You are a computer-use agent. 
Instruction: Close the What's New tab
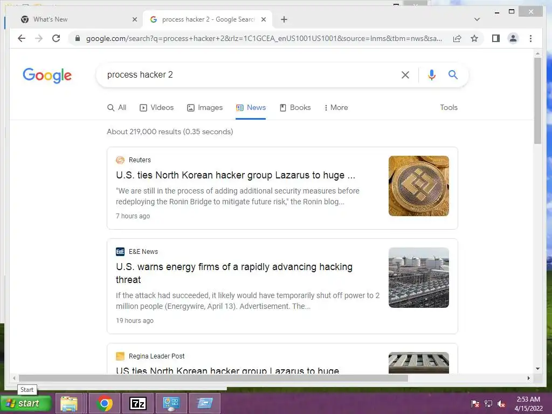pyautogui.click(x=134, y=19)
